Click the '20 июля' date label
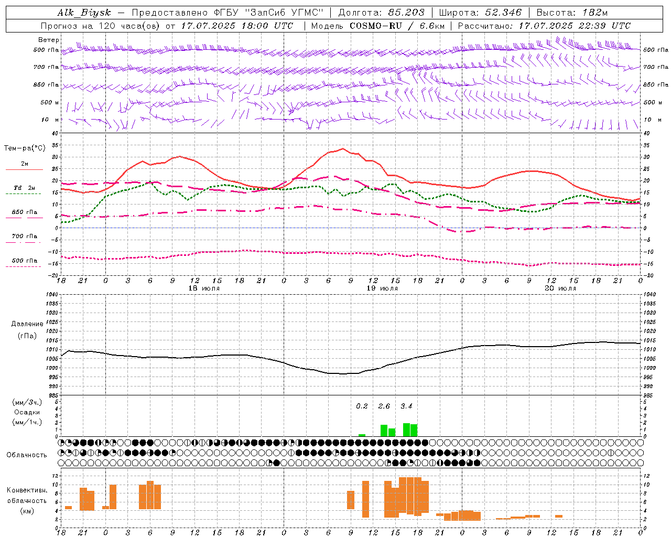The height and width of the screenshot is (537, 671). click(x=560, y=288)
